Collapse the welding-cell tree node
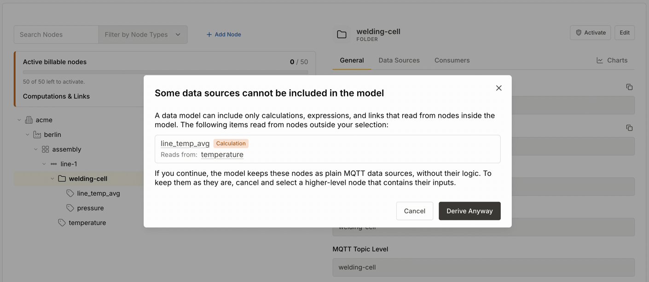Screen dimensions: 649x282 tap(52, 179)
